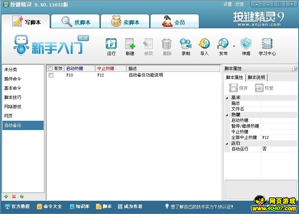Open 设置 in the title bar

pyautogui.click(x=228, y=4)
